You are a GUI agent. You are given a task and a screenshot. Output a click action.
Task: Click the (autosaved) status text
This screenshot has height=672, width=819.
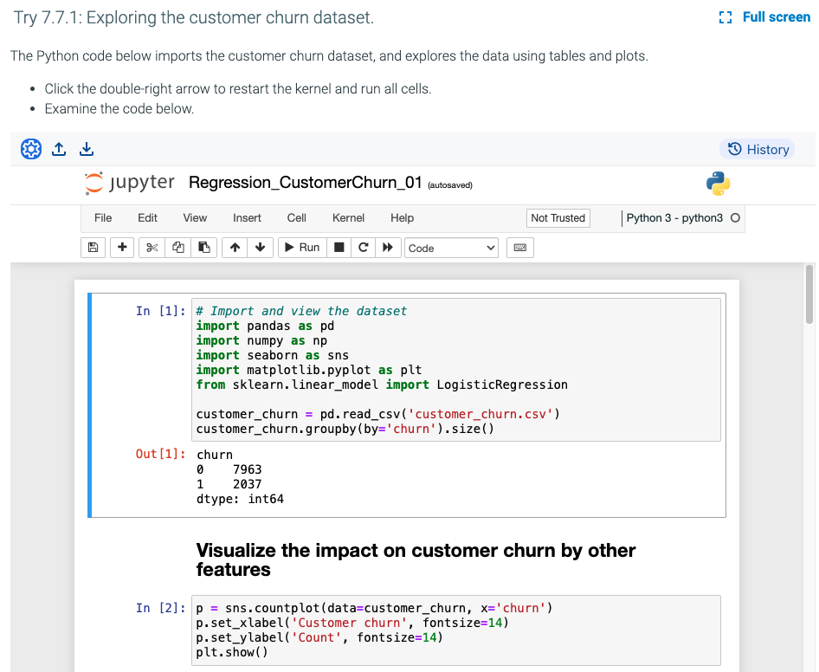449,185
